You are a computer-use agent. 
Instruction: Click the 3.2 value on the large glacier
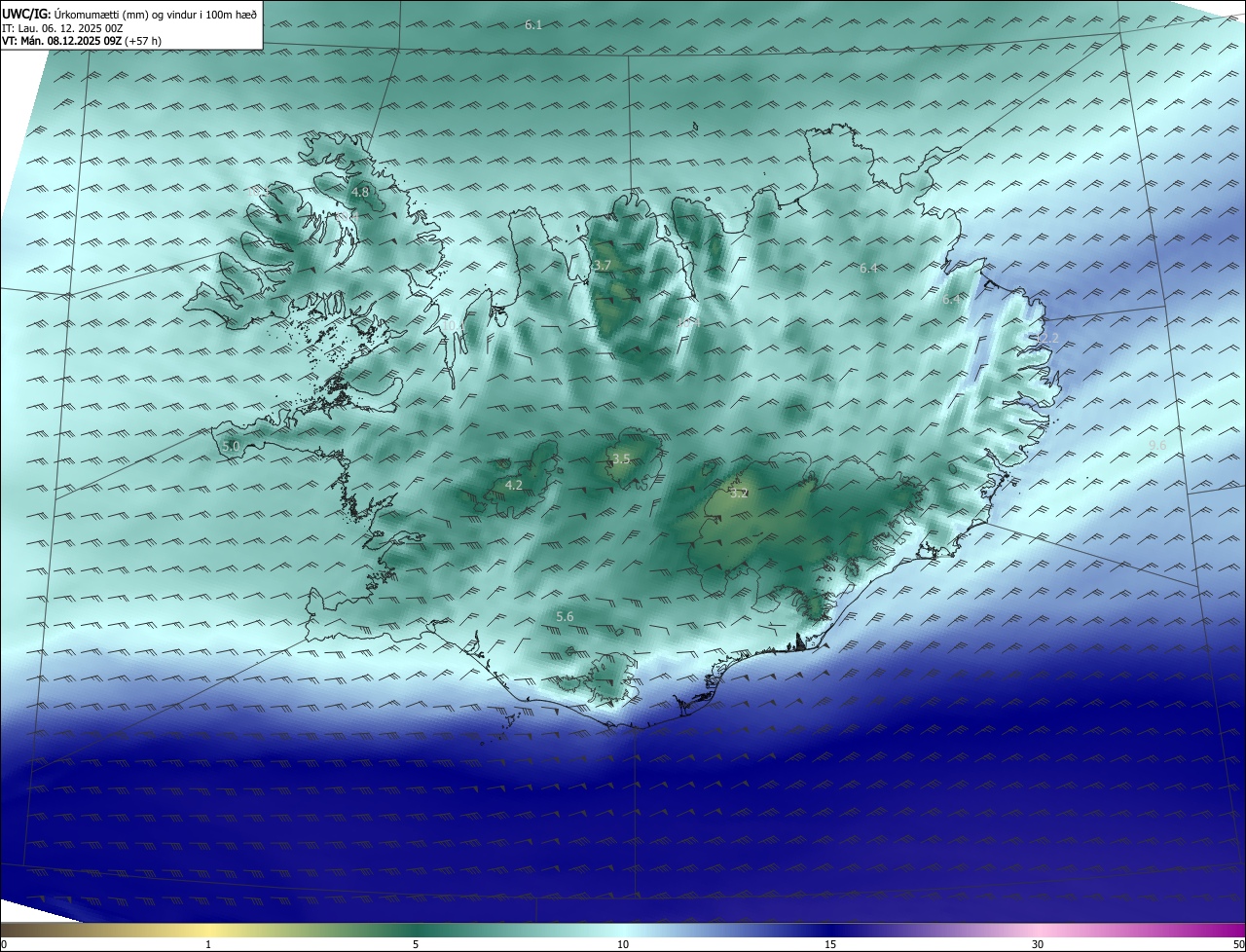[739, 493]
